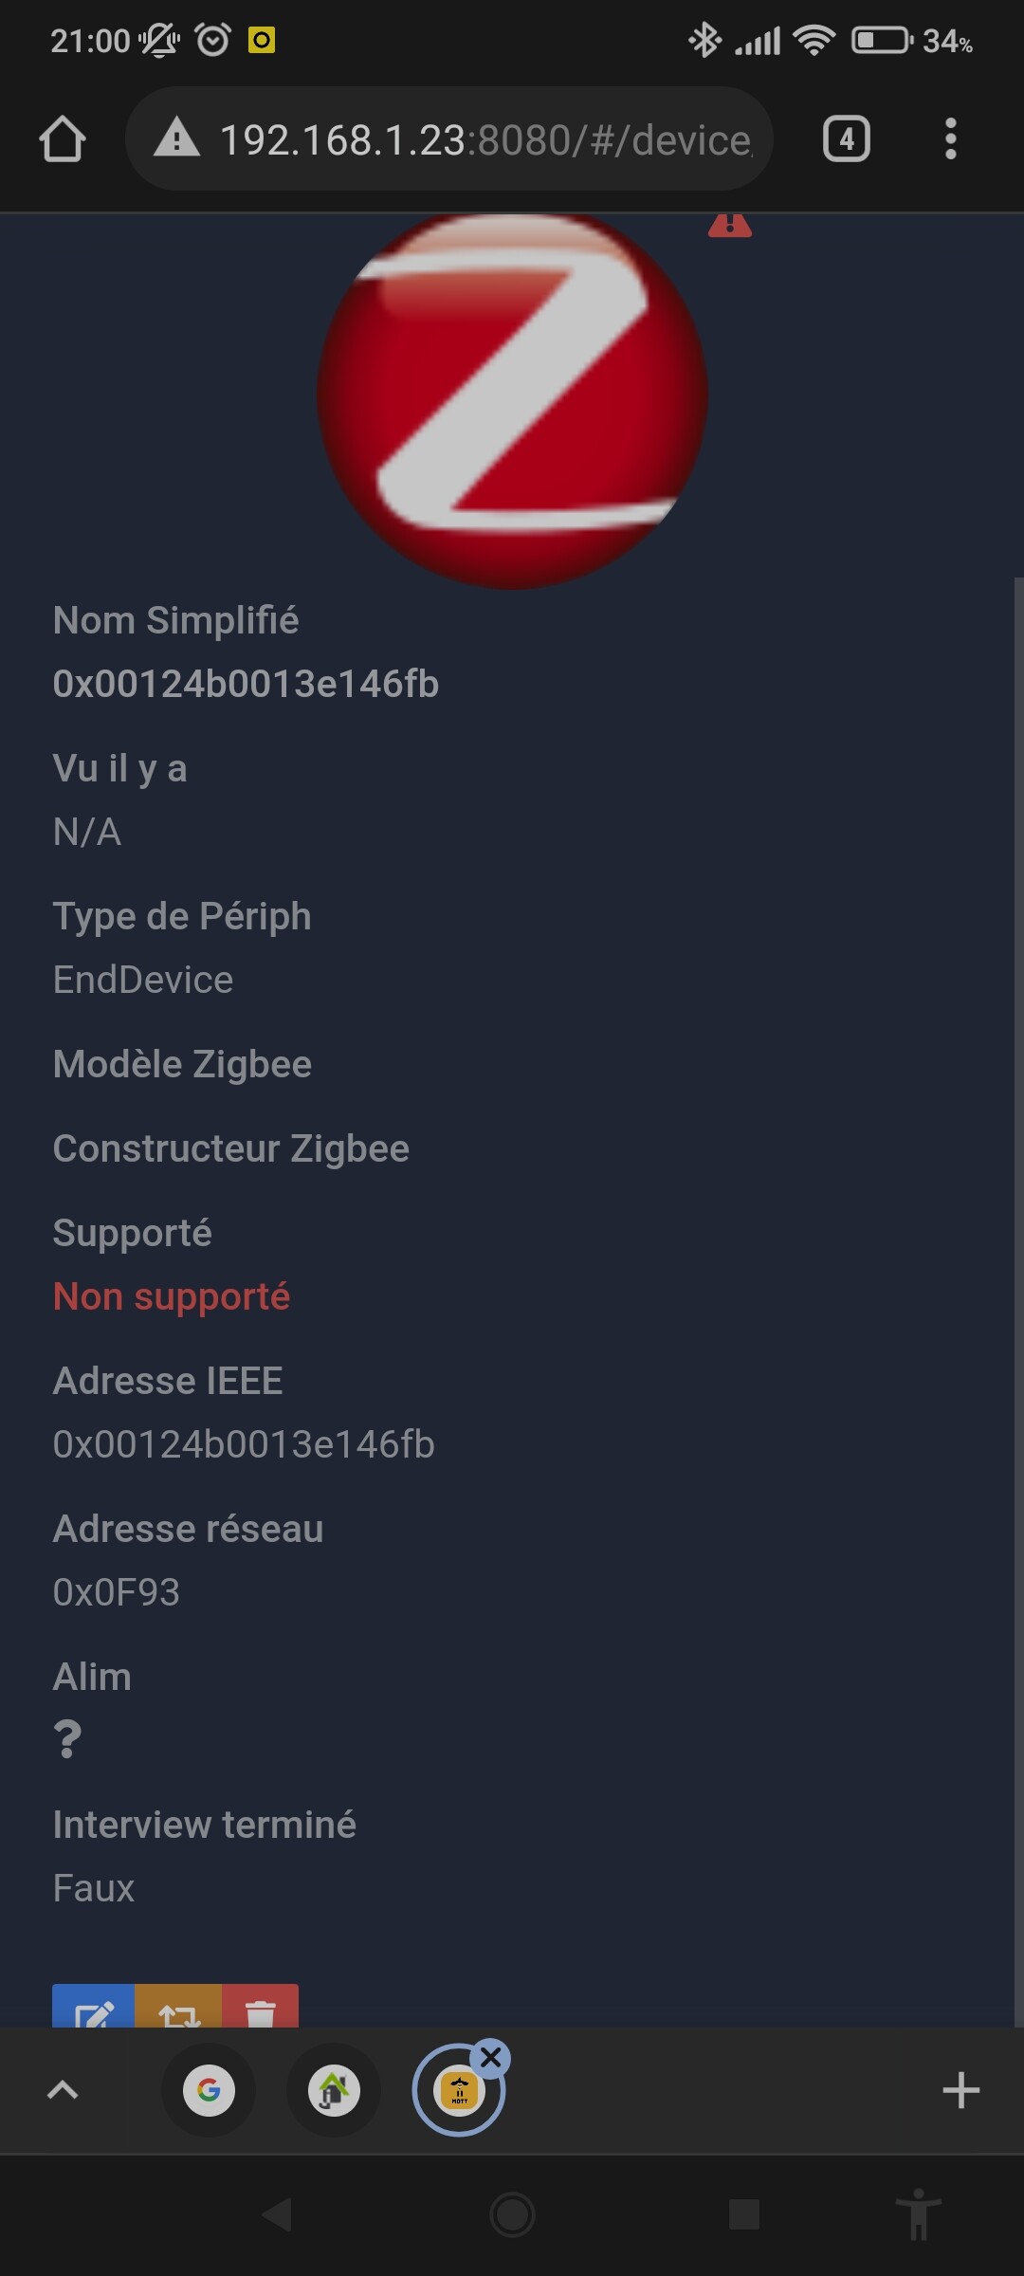Expand the tab strip with the up chevron

63,2090
